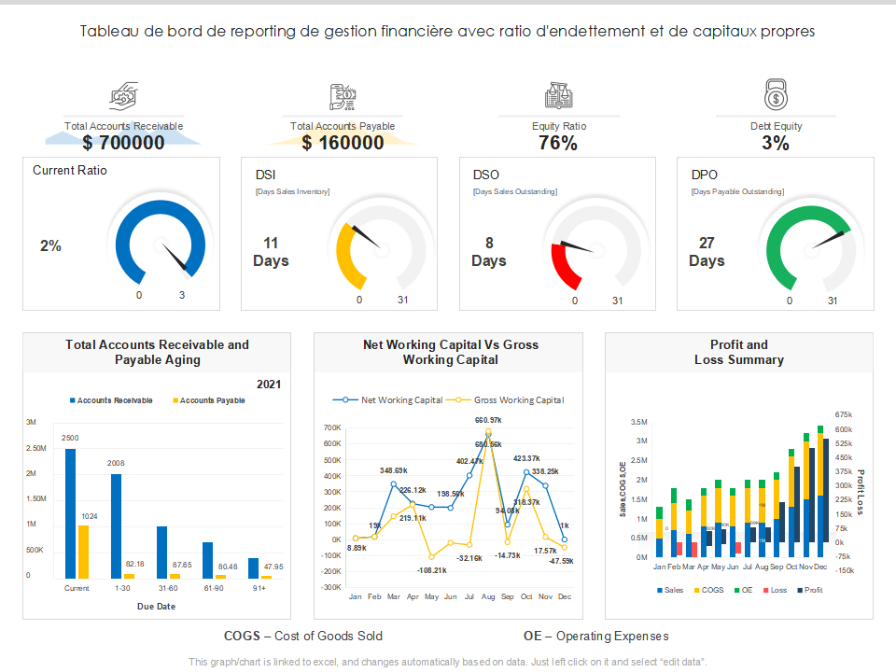Select the Profit and Loss Summary title
896x672 pixels.
tap(738, 352)
